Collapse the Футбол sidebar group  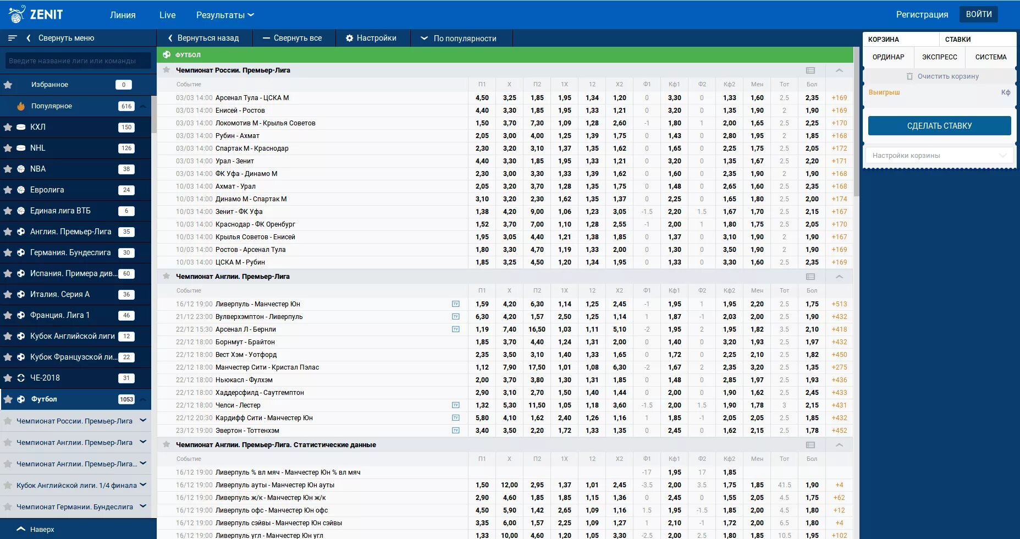point(143,399)
